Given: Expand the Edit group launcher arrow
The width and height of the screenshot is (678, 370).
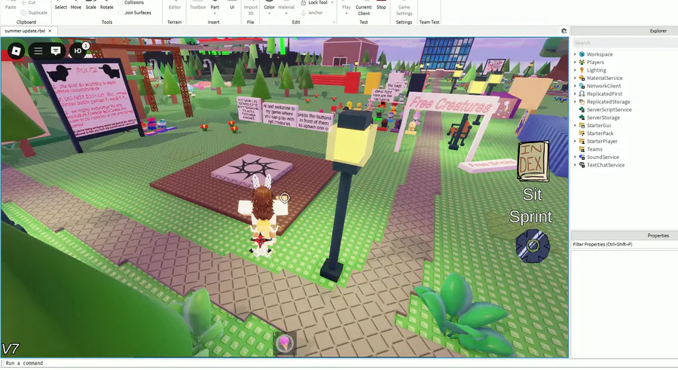Looking at the screenshot, I should 334,22.
